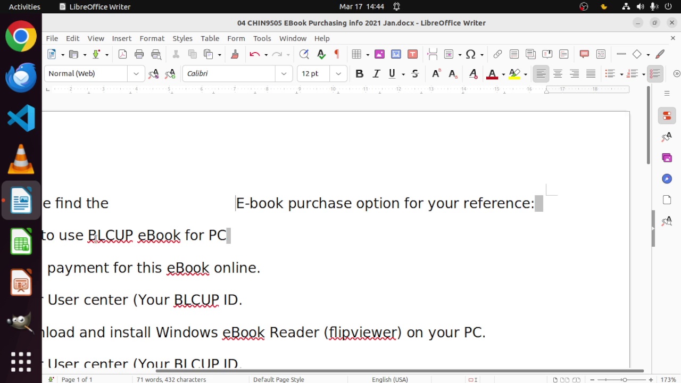Insert hyperlink icon in toolbar
Screen dimensions: 681x383
point(497,54)
